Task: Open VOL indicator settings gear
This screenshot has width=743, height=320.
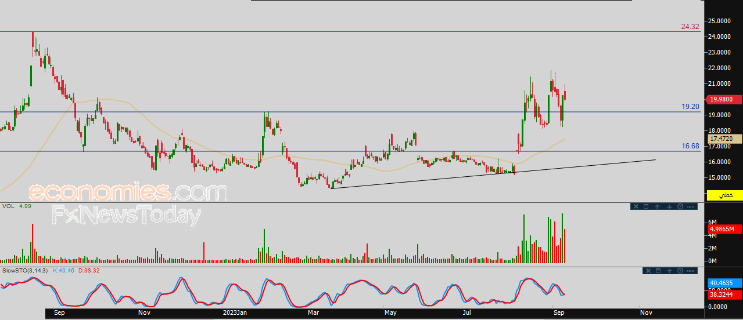Action: 680,206
